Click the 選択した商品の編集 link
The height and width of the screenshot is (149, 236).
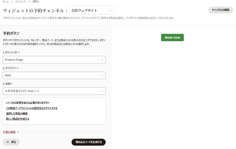pyautogui.click(x=17, y=114)
